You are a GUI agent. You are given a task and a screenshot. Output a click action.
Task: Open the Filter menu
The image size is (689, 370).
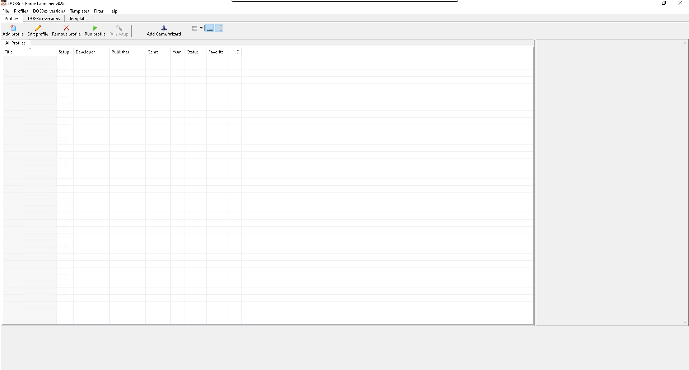click(x=98, y=11)
